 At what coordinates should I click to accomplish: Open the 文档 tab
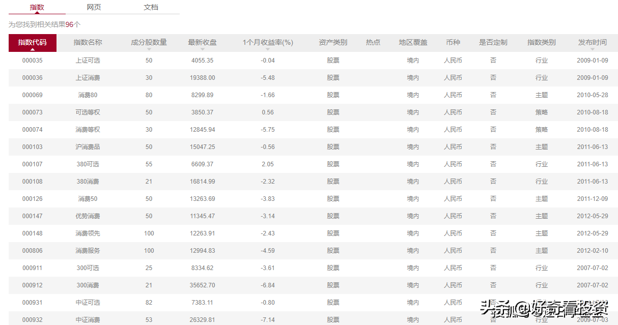pos(151,7)
